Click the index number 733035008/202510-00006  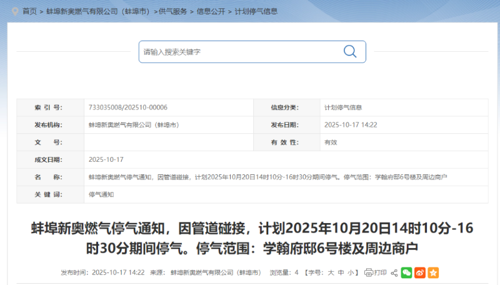tap(127, 107)
